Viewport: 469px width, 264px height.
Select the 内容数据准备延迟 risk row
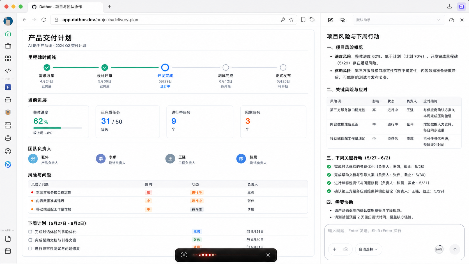click(x=168, y=201)
